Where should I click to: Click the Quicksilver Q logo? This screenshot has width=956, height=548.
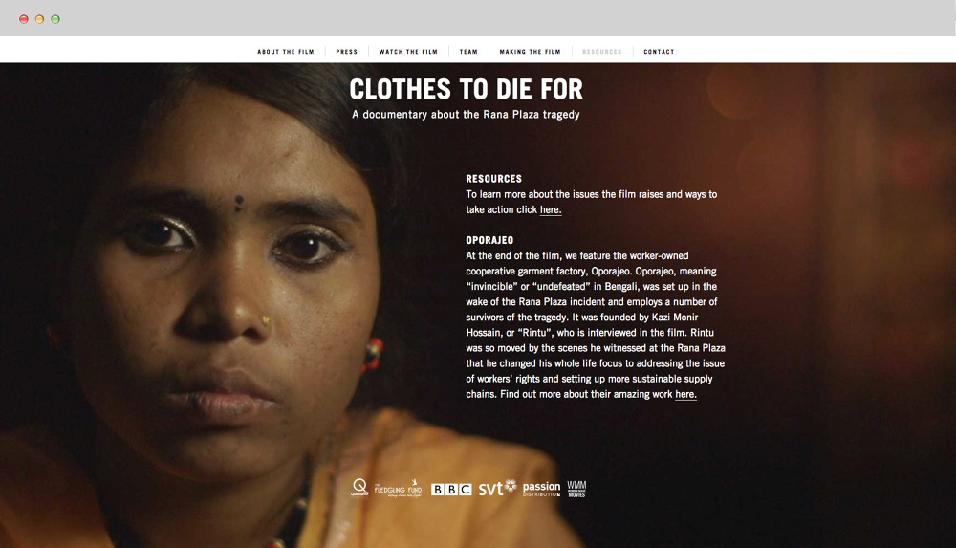359,488
